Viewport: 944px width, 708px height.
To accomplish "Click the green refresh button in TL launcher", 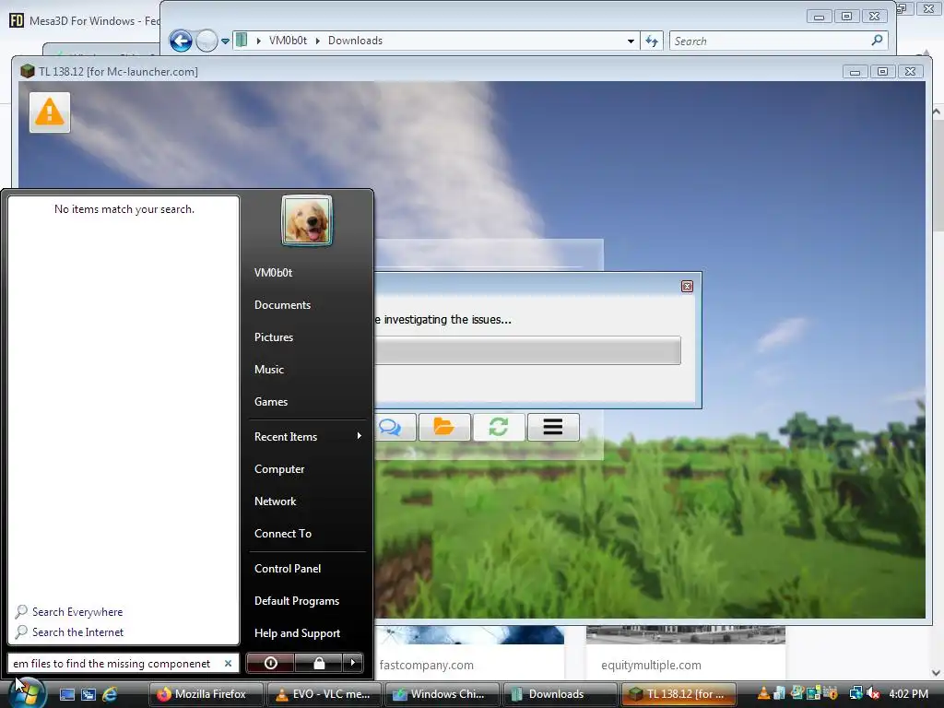I will pyautogui.click(x=499, y=427).
